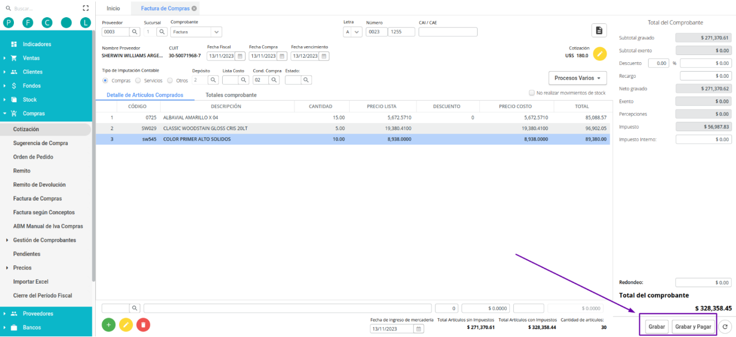Click the Sucursal search magnifier
Image resolution: width=736 pixels, height=337 pixels.
coord(162,32)
